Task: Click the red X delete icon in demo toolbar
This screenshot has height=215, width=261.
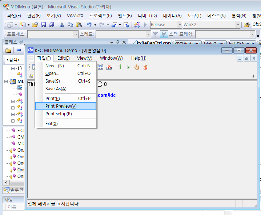Action: click(109, 67)
